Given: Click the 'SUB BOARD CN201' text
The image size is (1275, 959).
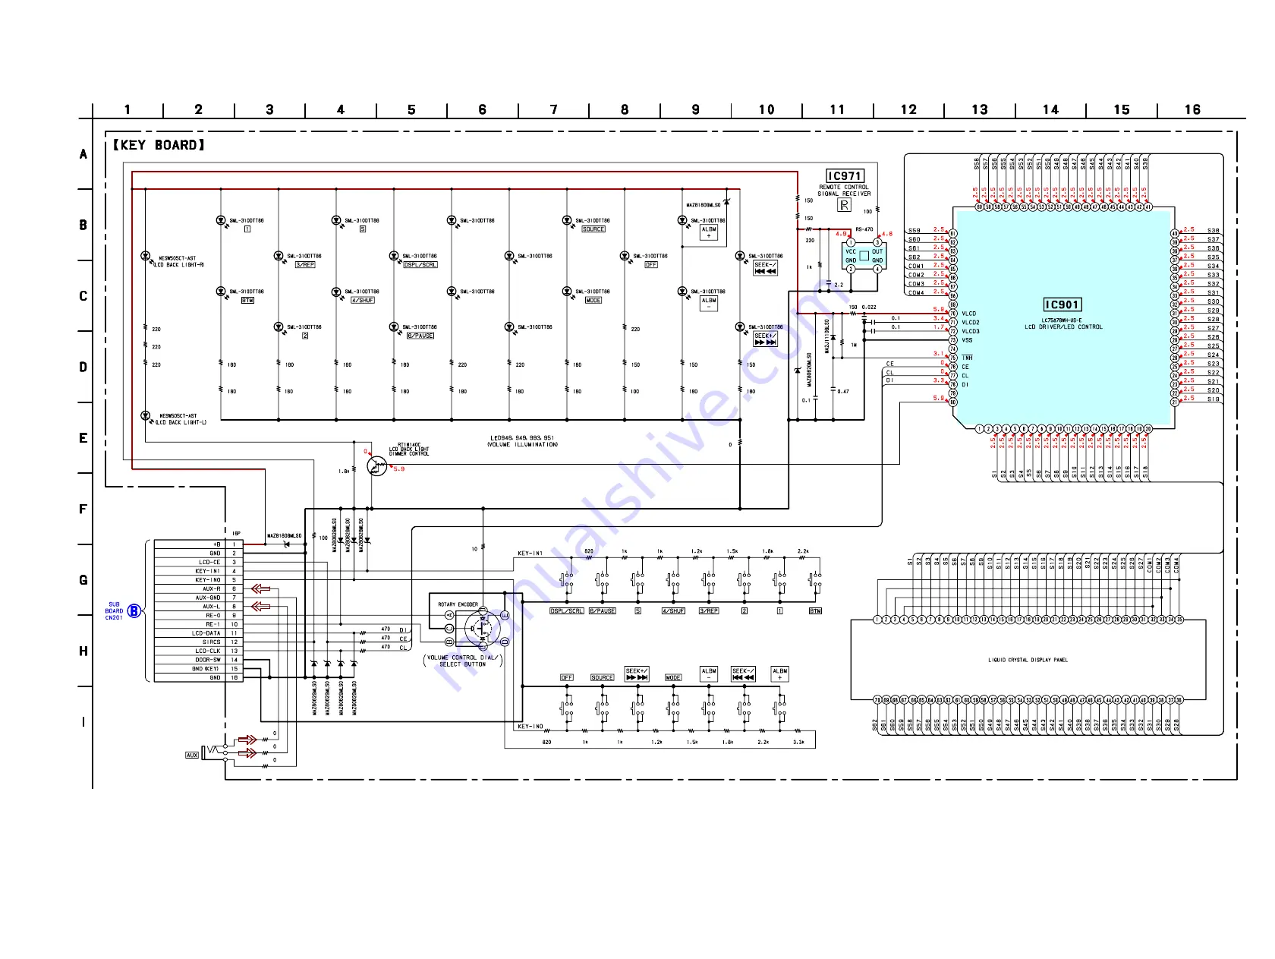Looking at the screenshot, I should click(x=114, y=611).
